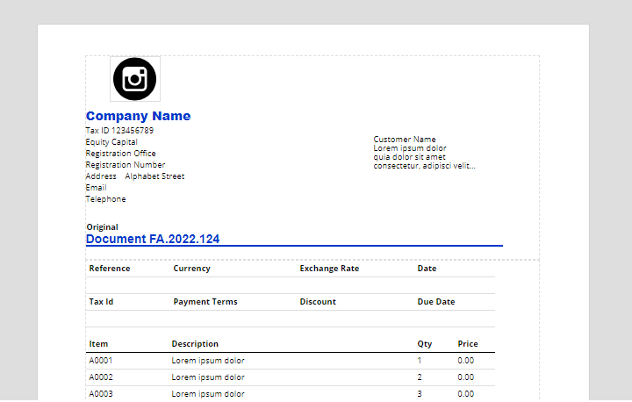This screenshot has width=632, height=402.
Task: Click the Alphabet Street address value
Action: tap(154, 176)
